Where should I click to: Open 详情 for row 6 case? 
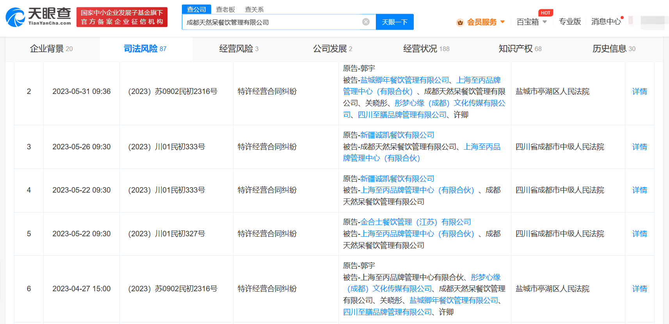(x=640, y=289)
